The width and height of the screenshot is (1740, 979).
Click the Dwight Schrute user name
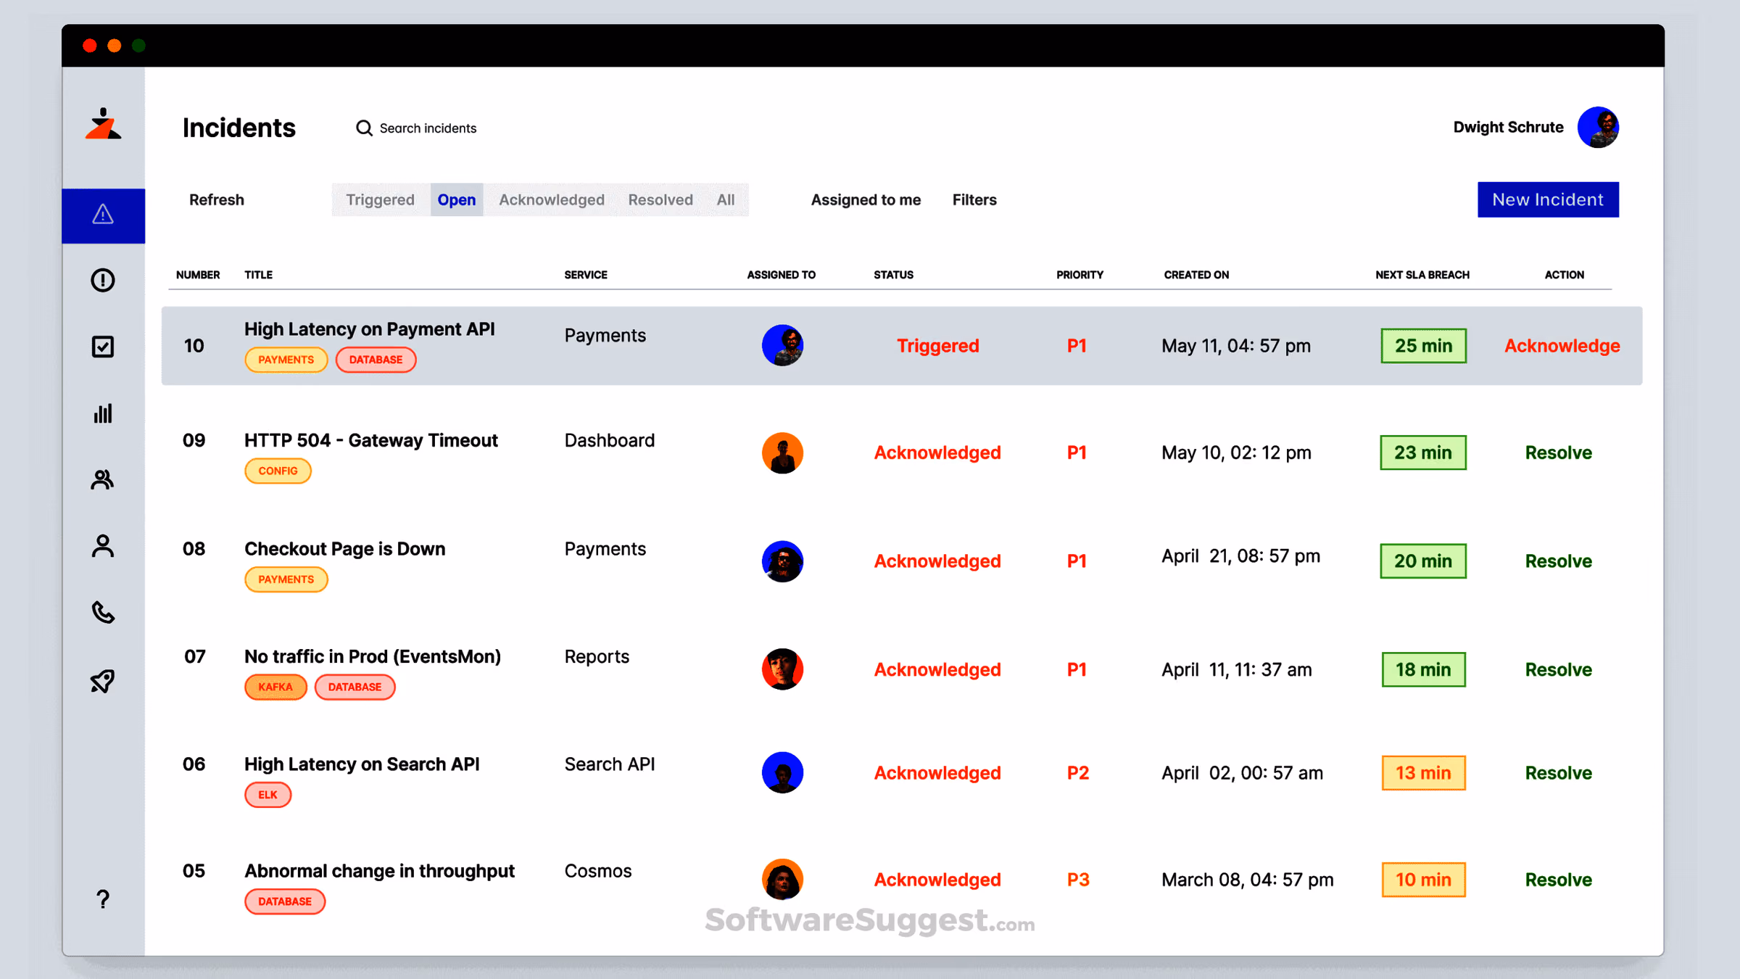(1508, 128)
